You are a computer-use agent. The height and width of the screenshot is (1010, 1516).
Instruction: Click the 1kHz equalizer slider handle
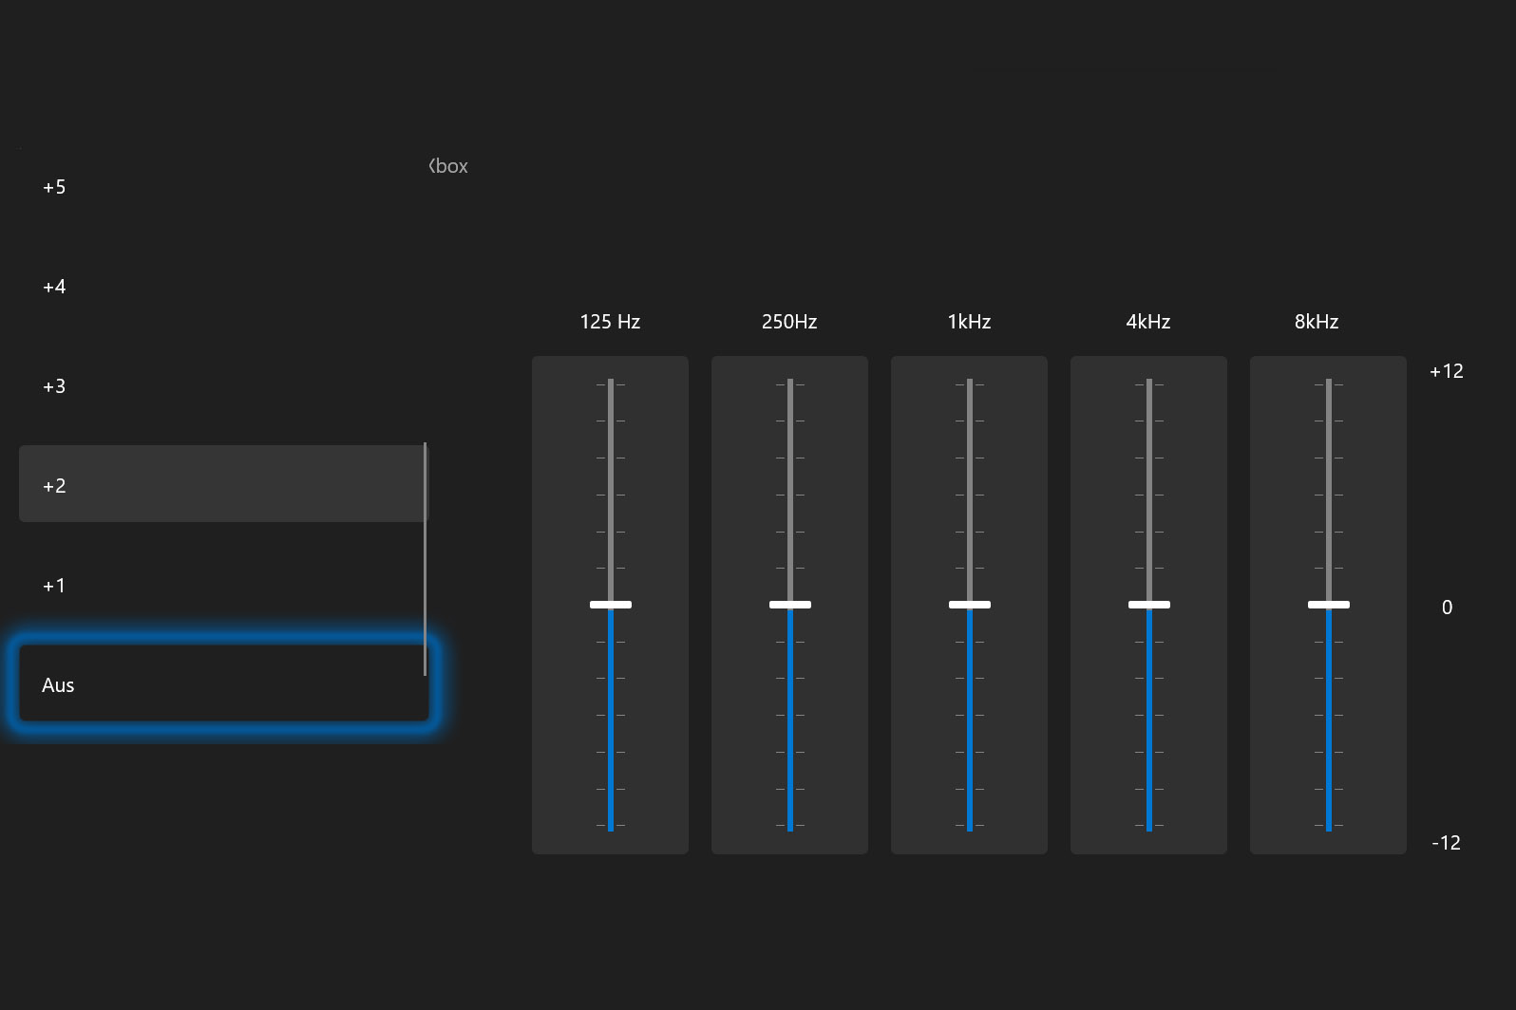(x=970, y=605)
